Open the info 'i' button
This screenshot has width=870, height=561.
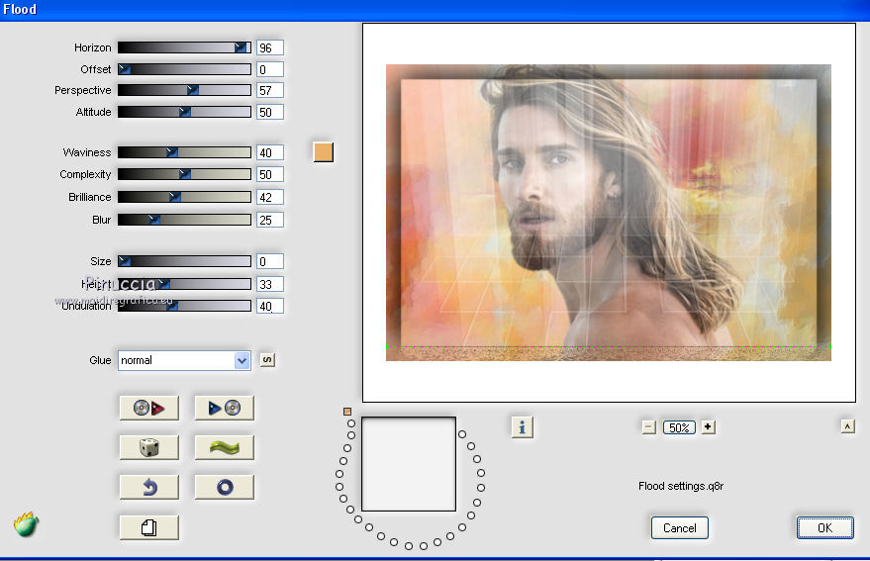[523, 427]
